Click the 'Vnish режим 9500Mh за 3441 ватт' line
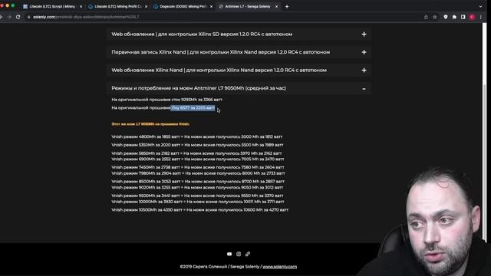This screenshot has width=491, height=276. 197,195
